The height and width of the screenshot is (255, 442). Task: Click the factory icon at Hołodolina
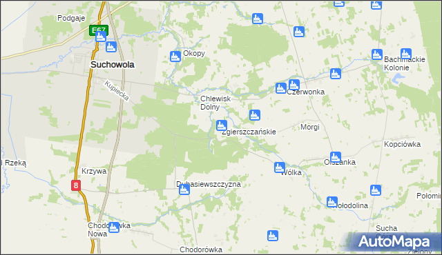[x=332, y=202]
